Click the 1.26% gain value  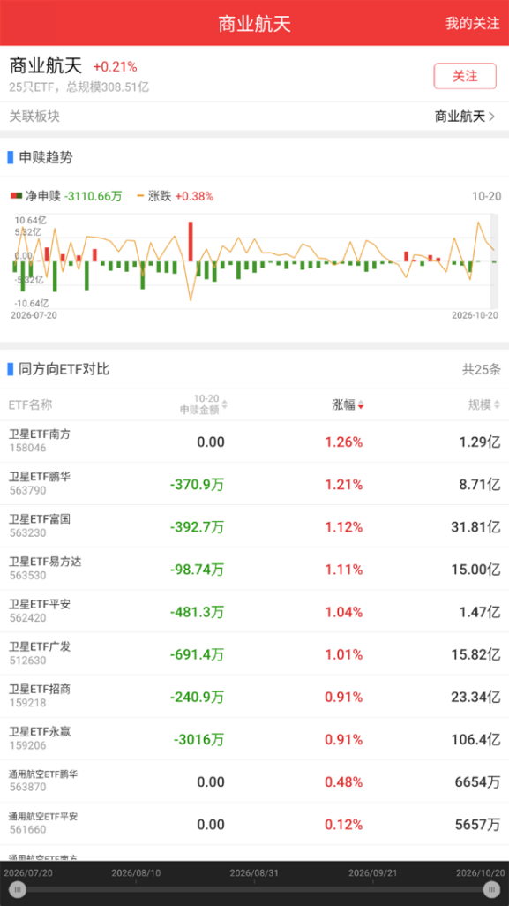coord(343,442)
